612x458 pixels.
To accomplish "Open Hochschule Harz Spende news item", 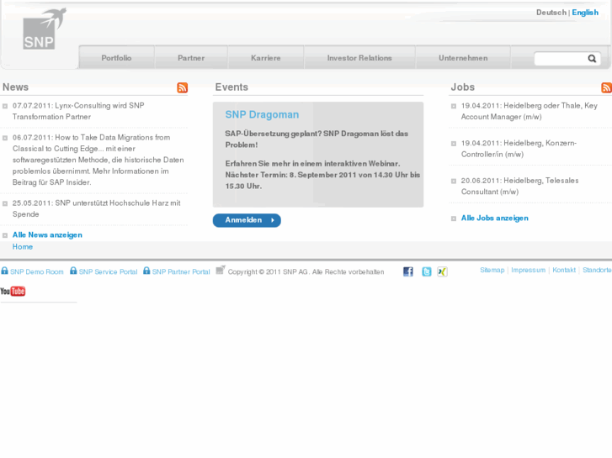I will 97,208.
